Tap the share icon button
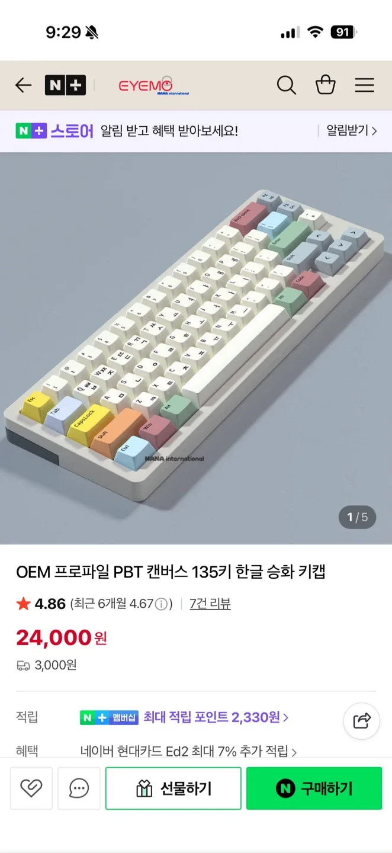The height and width of the screenshot is (853, 392). coord(362,721)
